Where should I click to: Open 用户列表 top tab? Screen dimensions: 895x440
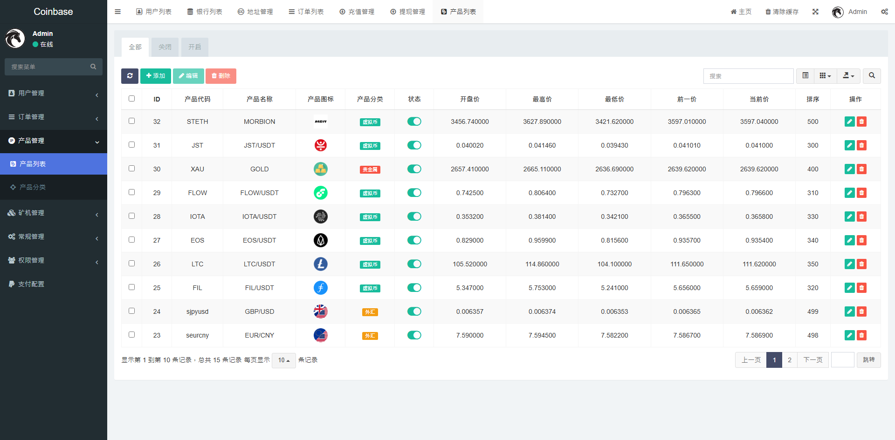(x=154, y=12)
